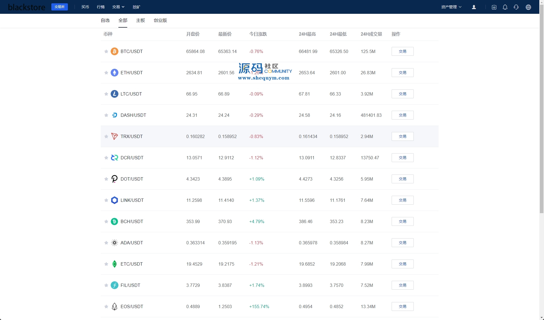Open the language globe icon
This screenshot has width=544, height=320.
pos(528,7)
